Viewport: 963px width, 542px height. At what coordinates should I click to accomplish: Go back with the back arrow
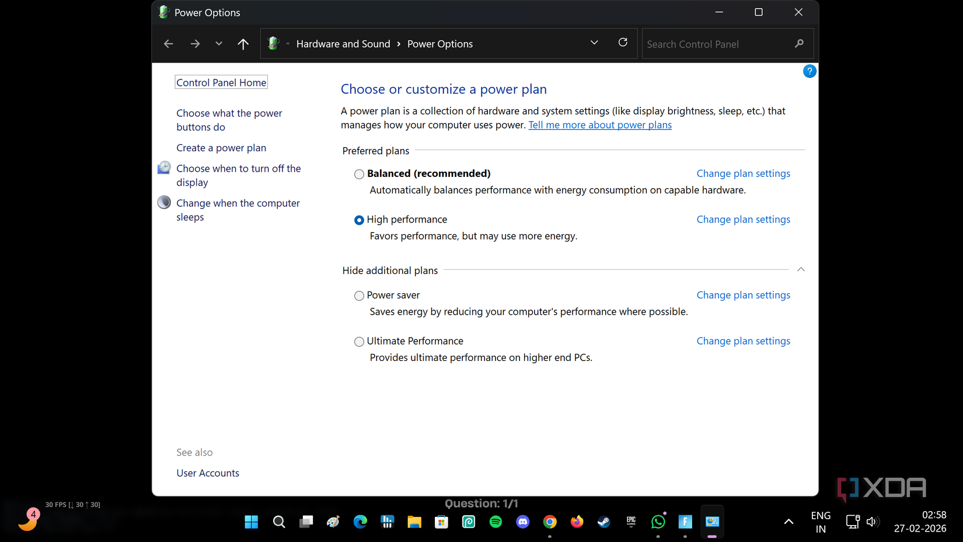click(x=169, y=43)
